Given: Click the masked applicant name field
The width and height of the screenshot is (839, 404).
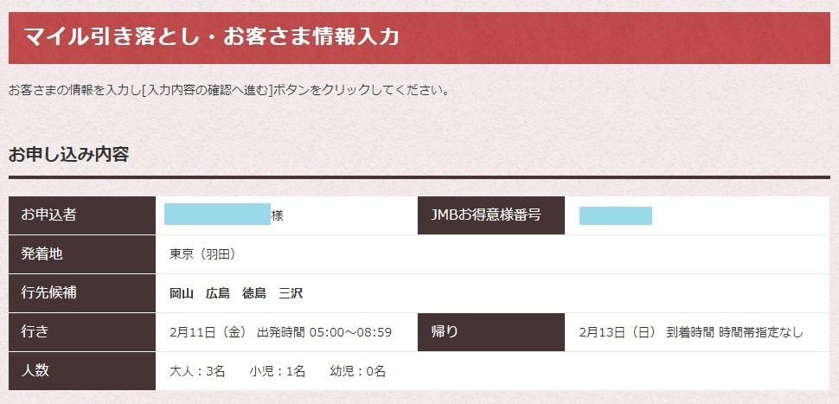Looking at the screenshot, I should 217,215.
